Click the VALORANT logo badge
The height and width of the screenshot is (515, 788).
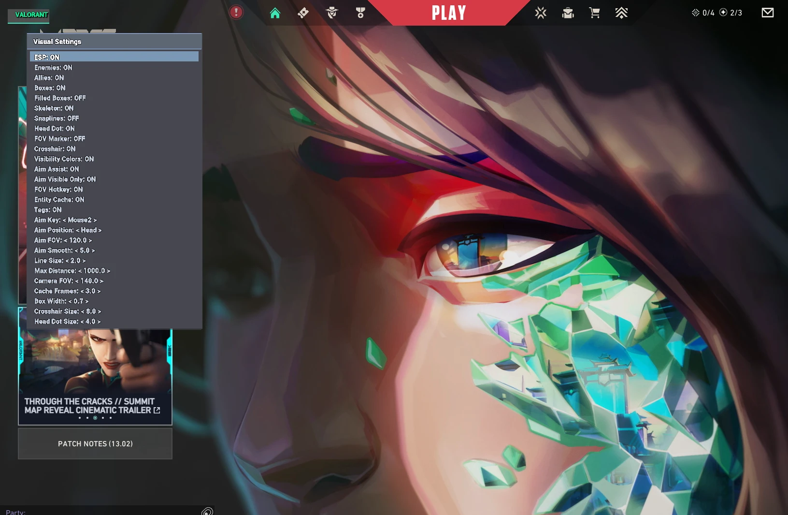pos(29,15)
